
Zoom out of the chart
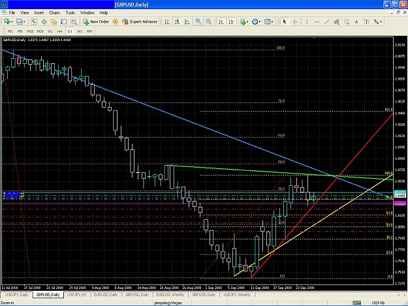point(208,22)
